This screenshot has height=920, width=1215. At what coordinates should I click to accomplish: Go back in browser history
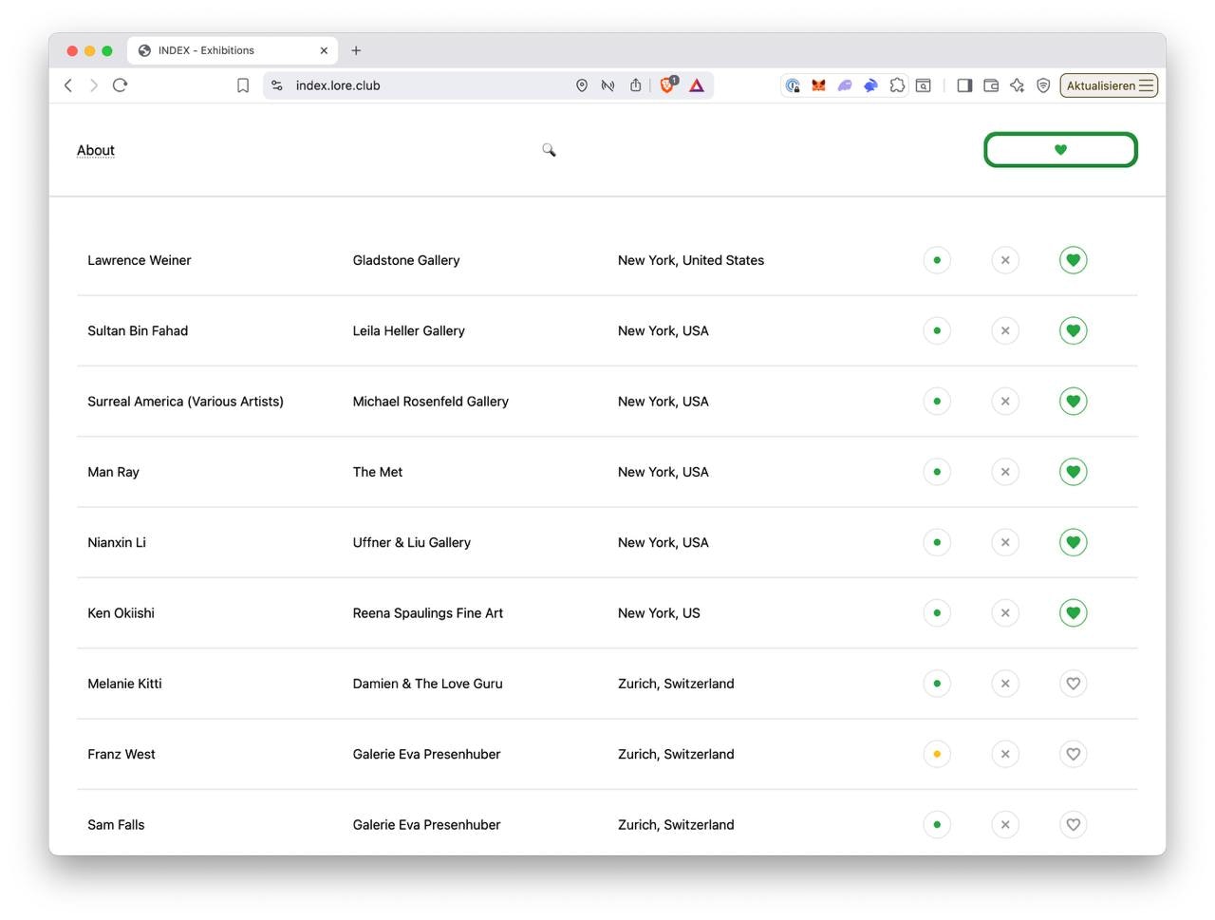pos(68,85)
